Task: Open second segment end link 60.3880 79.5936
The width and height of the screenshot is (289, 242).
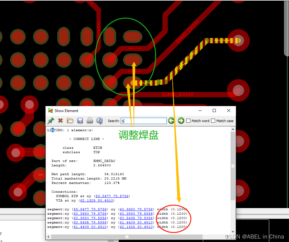Action: point(136,214)
